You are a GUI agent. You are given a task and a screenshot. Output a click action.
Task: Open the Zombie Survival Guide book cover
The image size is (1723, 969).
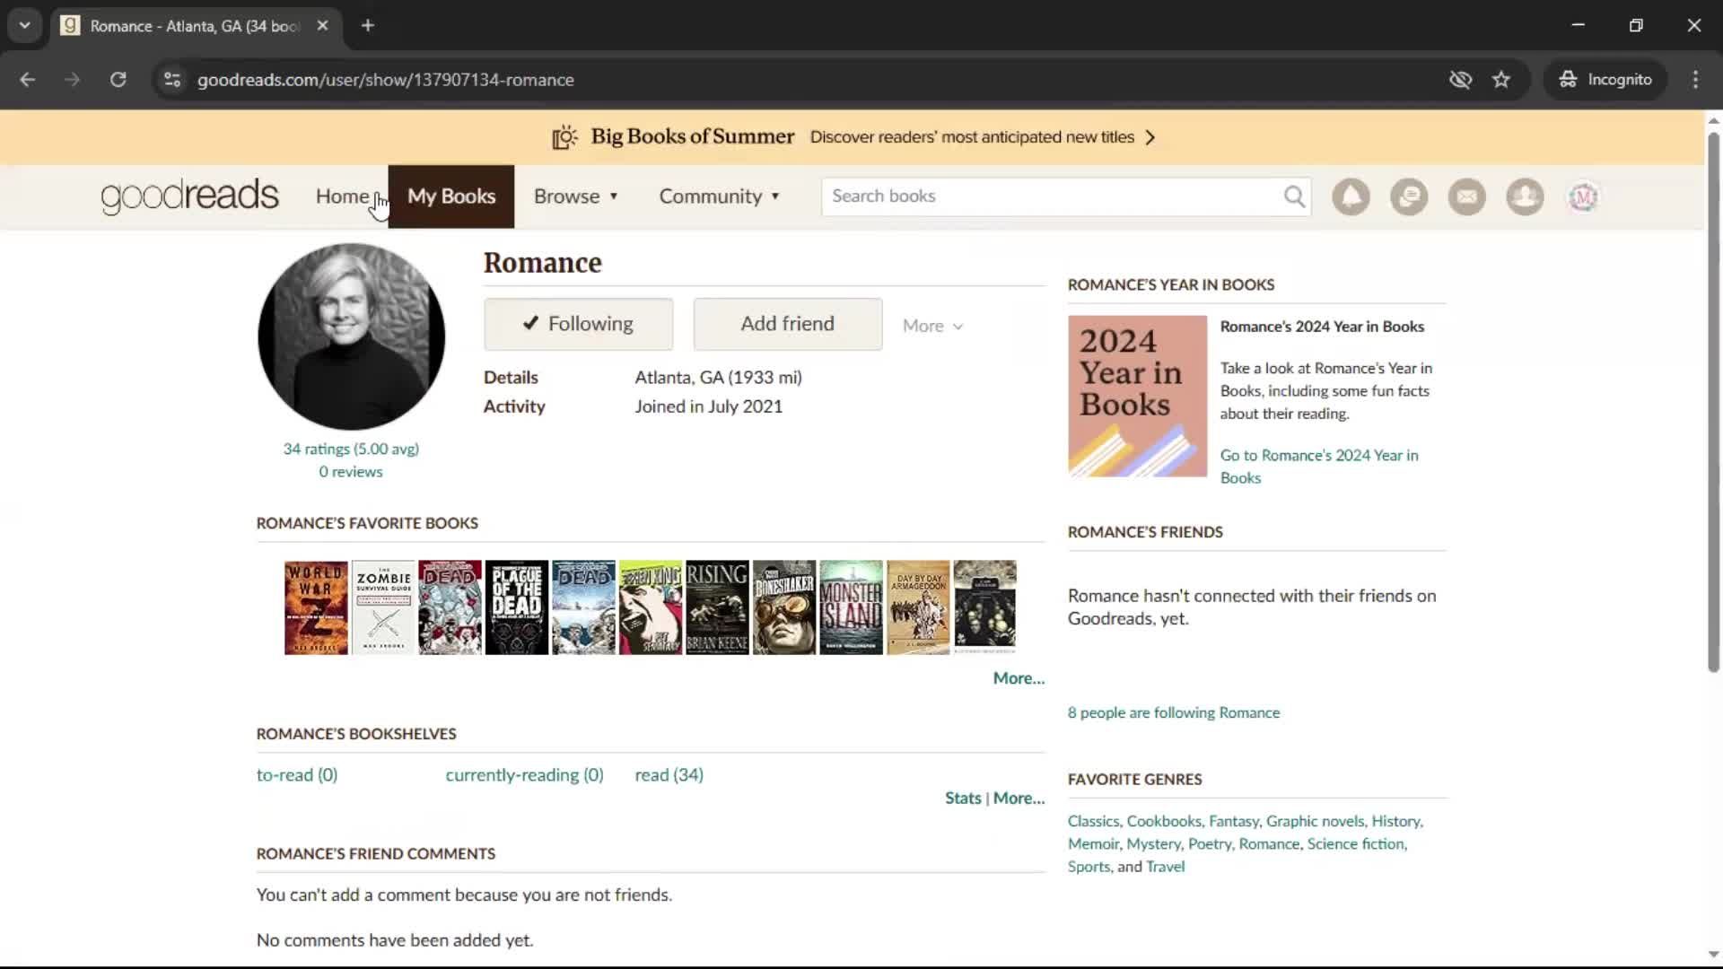click(383, 607)
